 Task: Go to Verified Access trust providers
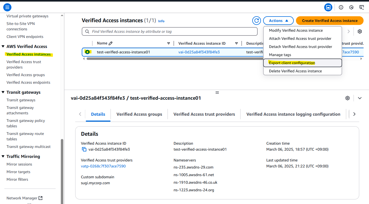(x=24, y=64)
